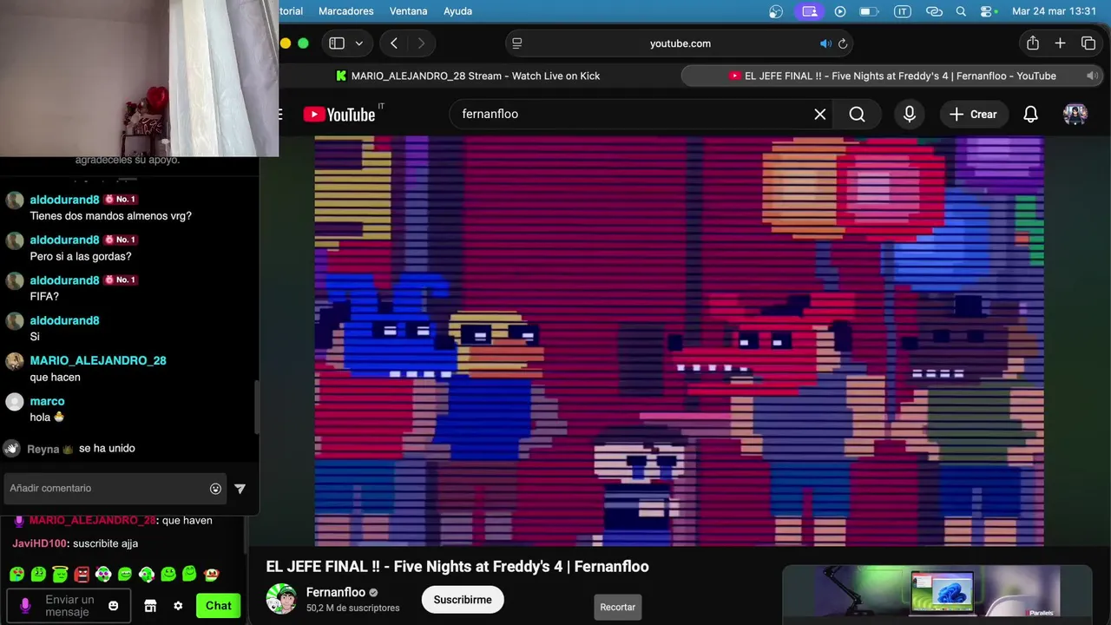
Task: Click the date and time Mar 24 mar 13:31
Action: click(1055, 11)
